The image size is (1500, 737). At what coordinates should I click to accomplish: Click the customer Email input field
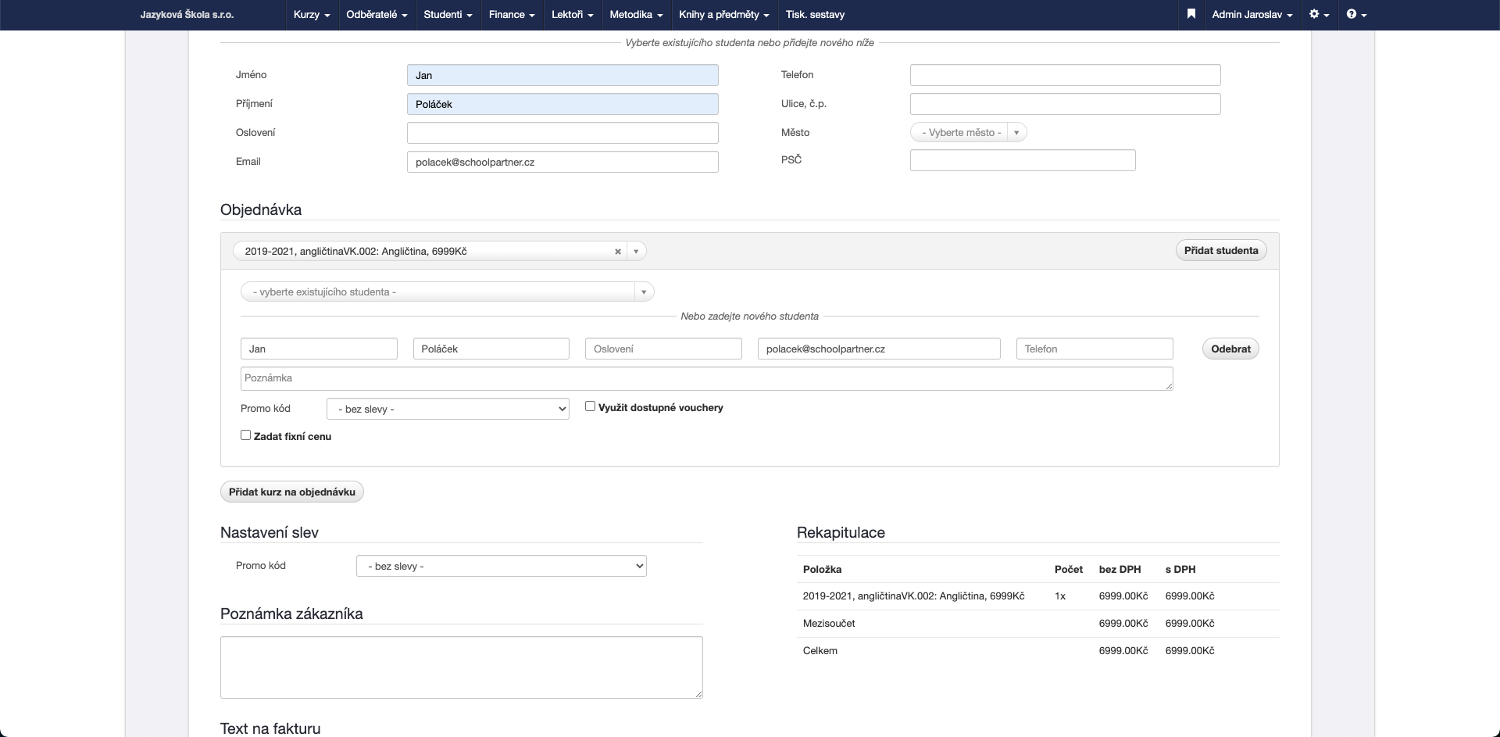[x=562, y=162]
